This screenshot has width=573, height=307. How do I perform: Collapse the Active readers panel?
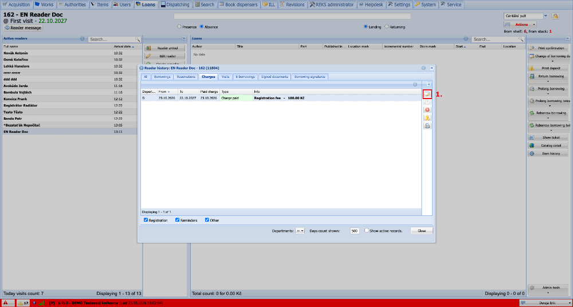click(x=184, y=39)
